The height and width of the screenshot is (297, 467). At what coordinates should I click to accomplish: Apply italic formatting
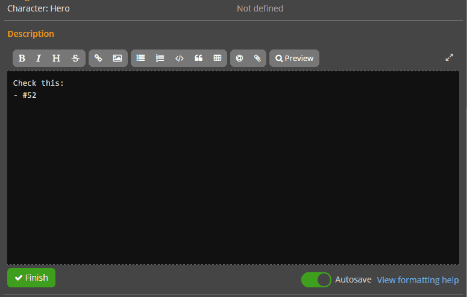39,58
